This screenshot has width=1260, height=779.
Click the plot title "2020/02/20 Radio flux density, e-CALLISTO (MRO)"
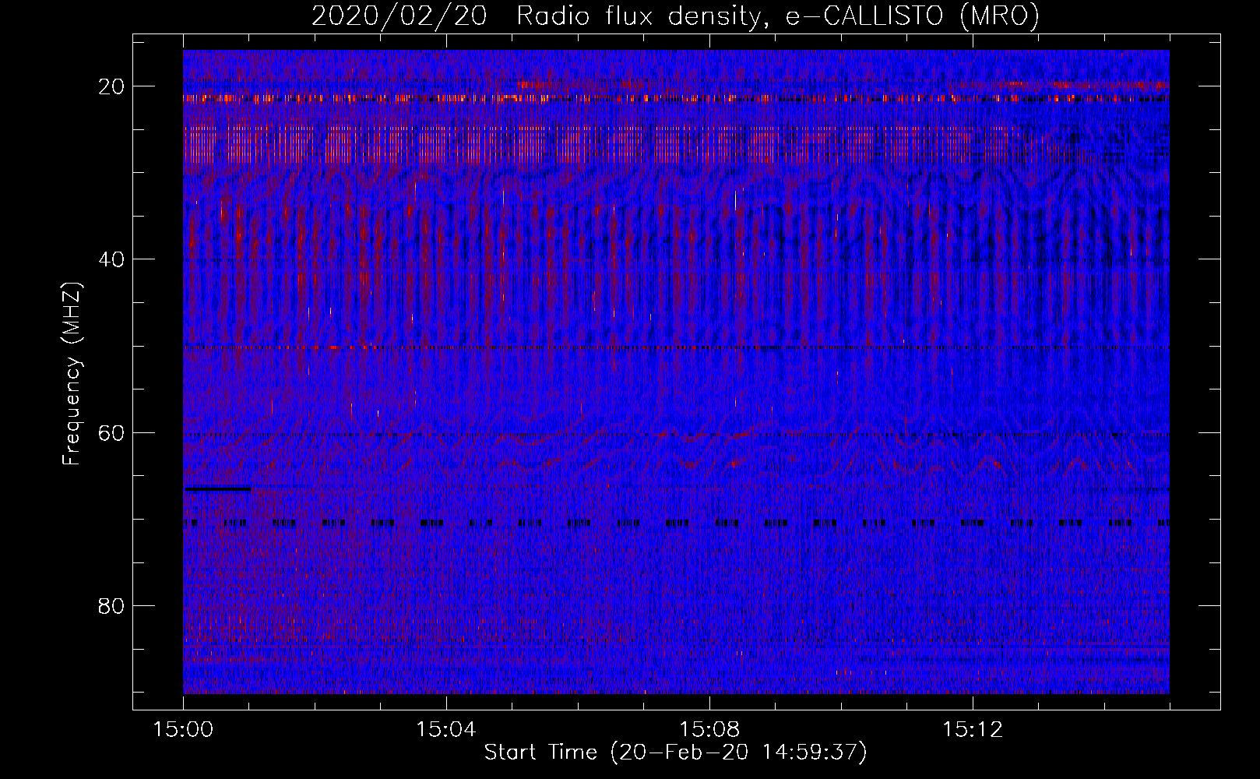675,16
